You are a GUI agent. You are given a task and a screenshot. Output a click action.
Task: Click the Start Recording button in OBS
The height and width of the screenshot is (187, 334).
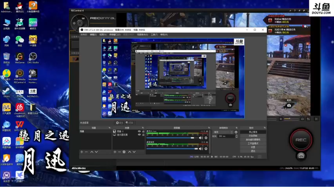pyautogui.click(x=253, y=136)
